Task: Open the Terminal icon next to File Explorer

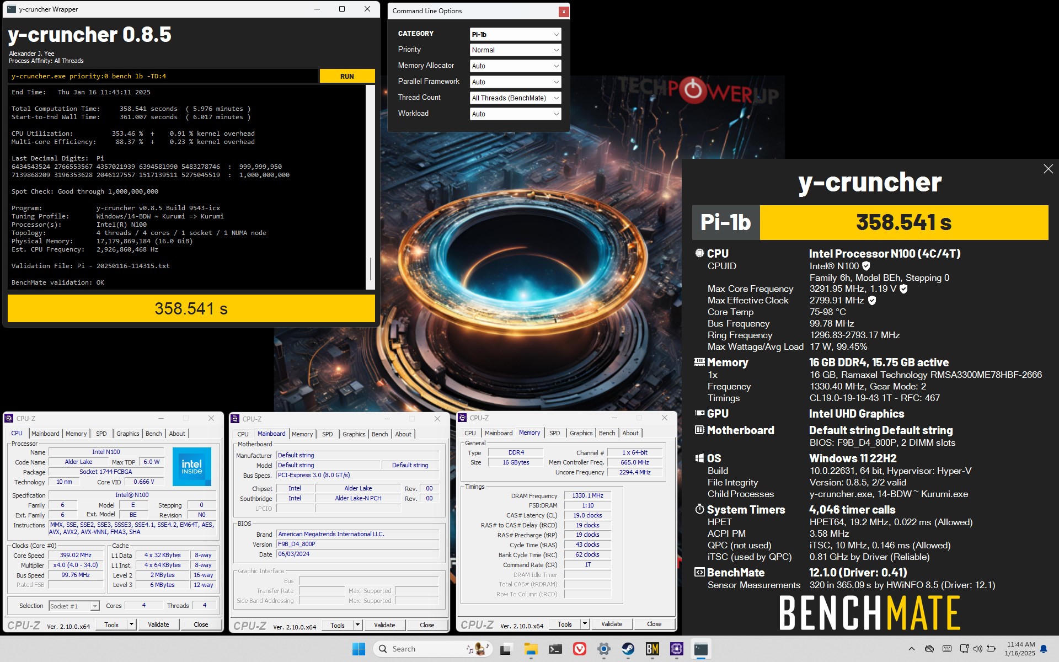Action: coord(555,649)
